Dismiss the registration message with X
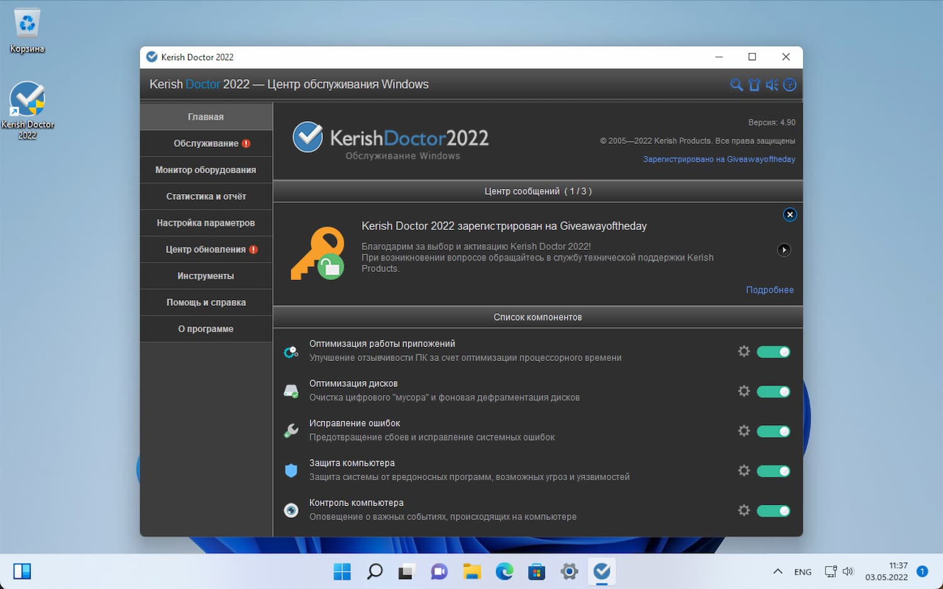Image resolution: width=943 pixels, height=589 pixels. pos(790,214)
